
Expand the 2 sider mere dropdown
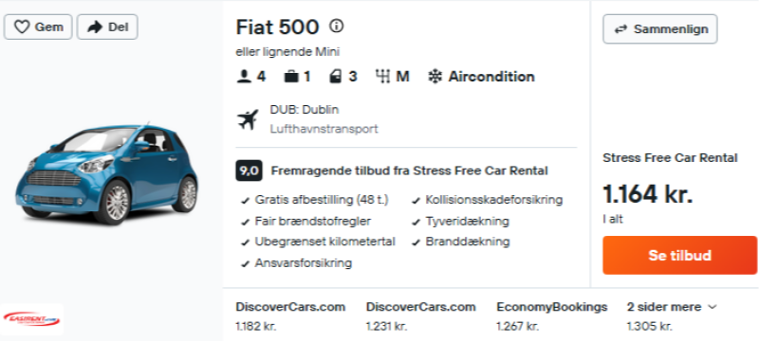click(x=670, y=307)
